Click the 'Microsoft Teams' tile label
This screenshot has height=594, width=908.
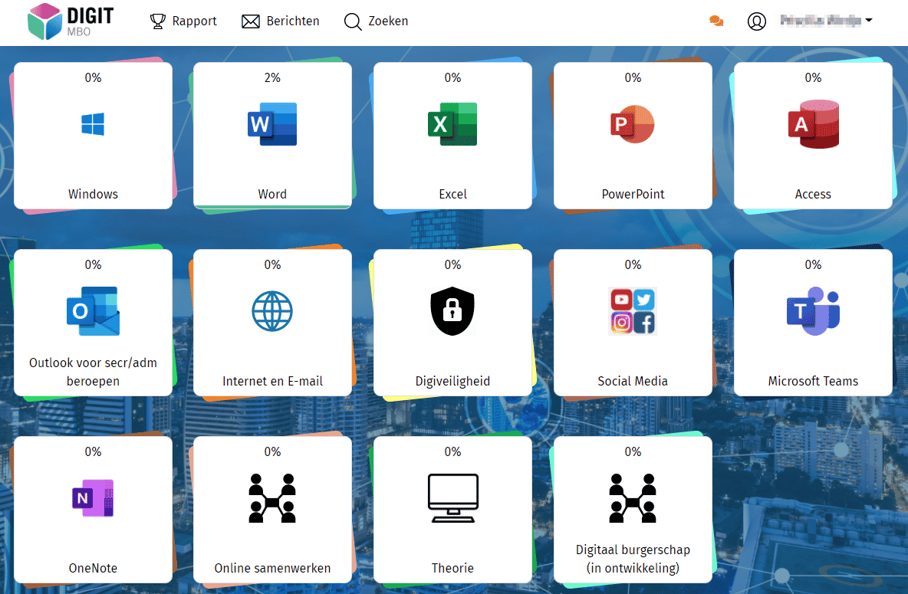(x=813, y=381)
